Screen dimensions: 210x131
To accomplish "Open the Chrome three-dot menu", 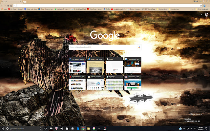I will [x=208, y=6].
